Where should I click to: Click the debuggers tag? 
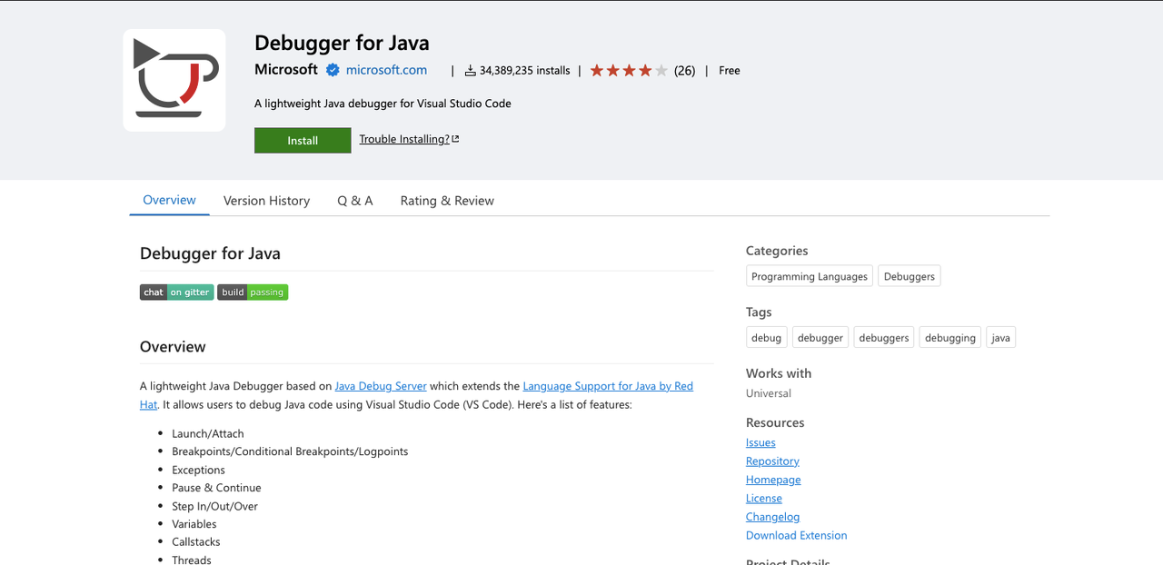pyautogui.click(x=884, y=338)
